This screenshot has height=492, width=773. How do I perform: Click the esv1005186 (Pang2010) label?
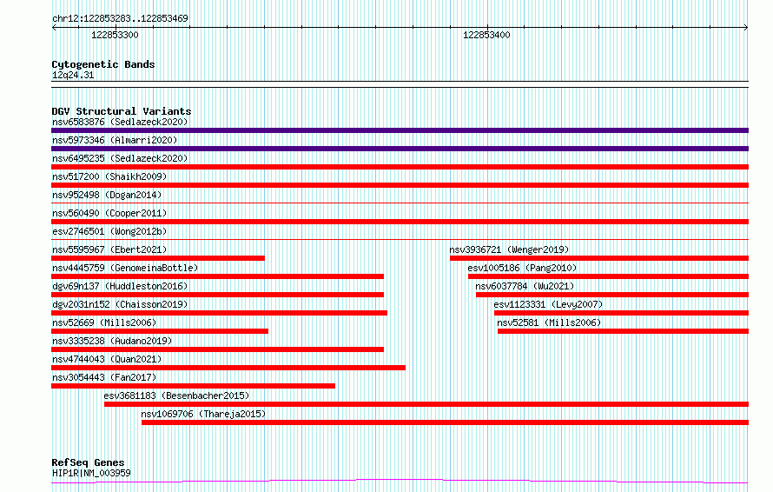(x=522, y=268)
